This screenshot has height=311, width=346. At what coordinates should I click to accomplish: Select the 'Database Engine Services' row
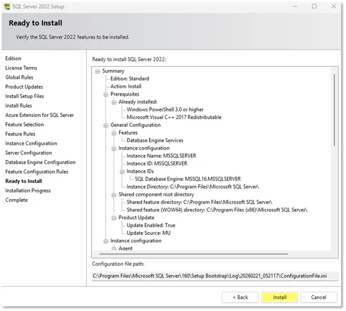coord(155,141)
